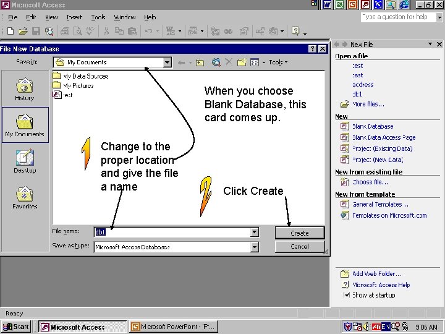Select Favorites in the places bar

click(25, 198)
